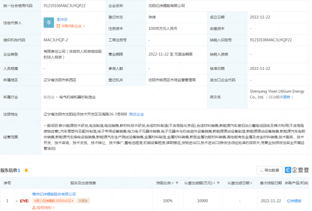Click the EVE company logo thumbnail
312x211 pixels.
(x=24, y=201)
